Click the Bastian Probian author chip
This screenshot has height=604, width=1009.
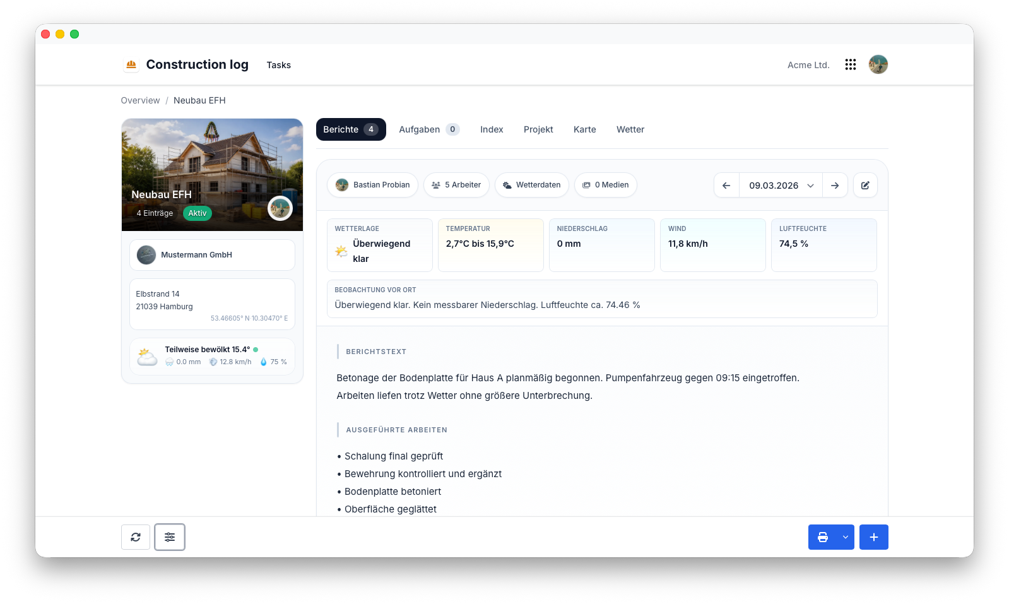pos(373,185)
